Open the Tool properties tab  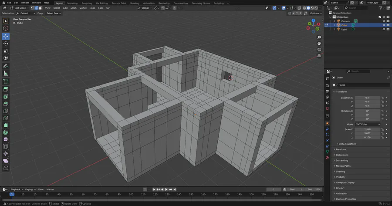[327, 78]
